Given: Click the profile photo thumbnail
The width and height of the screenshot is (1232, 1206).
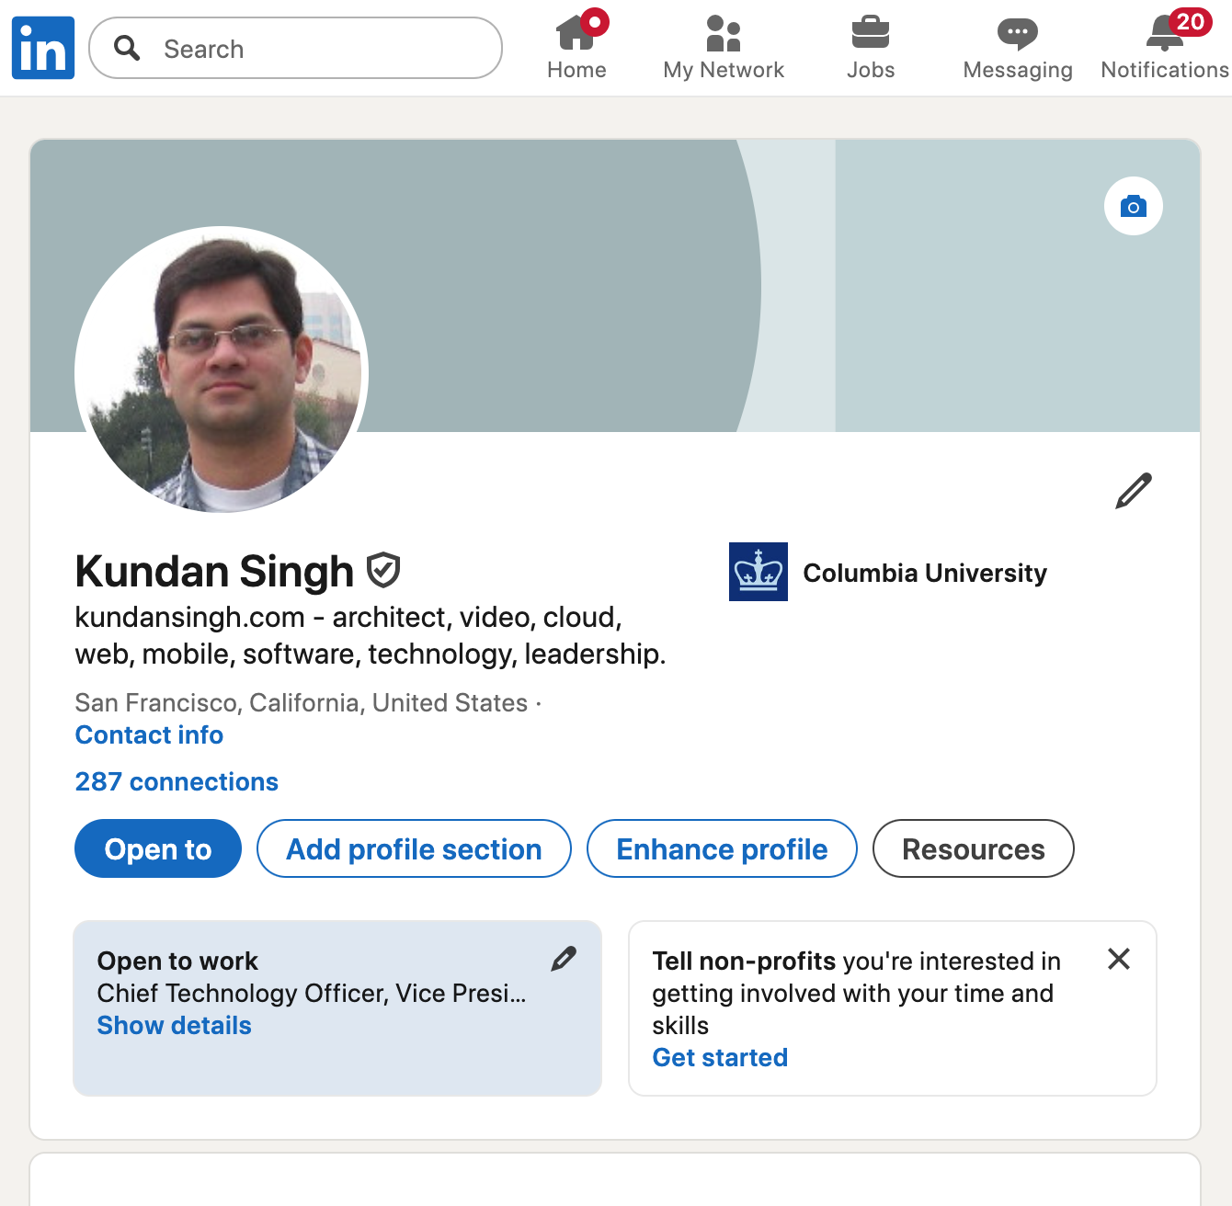Looking at the screenshot, I should 222,370.
